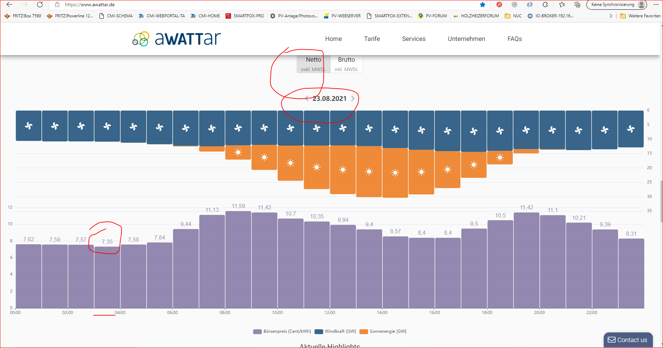Click the 7,62 price bar label
Image resolution: width=663 pixels, height=348 pixels.
point(28,239)
